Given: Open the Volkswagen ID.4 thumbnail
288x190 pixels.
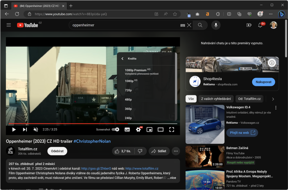Looking at the screenshot, I should (205, 124).
